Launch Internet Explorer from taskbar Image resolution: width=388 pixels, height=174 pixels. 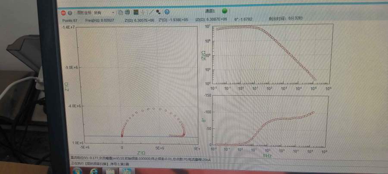point(94,171)
